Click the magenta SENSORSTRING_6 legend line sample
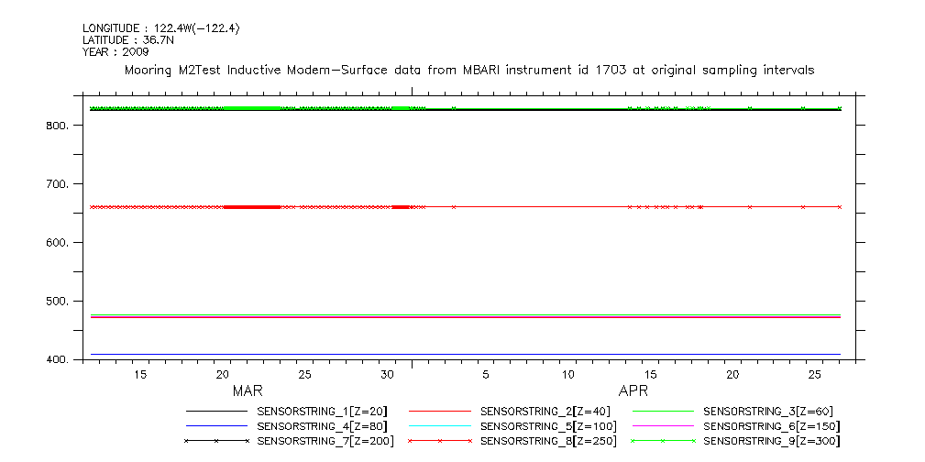Image resolution: width=925 pixels, height=462 pixels. click(663, 426)
